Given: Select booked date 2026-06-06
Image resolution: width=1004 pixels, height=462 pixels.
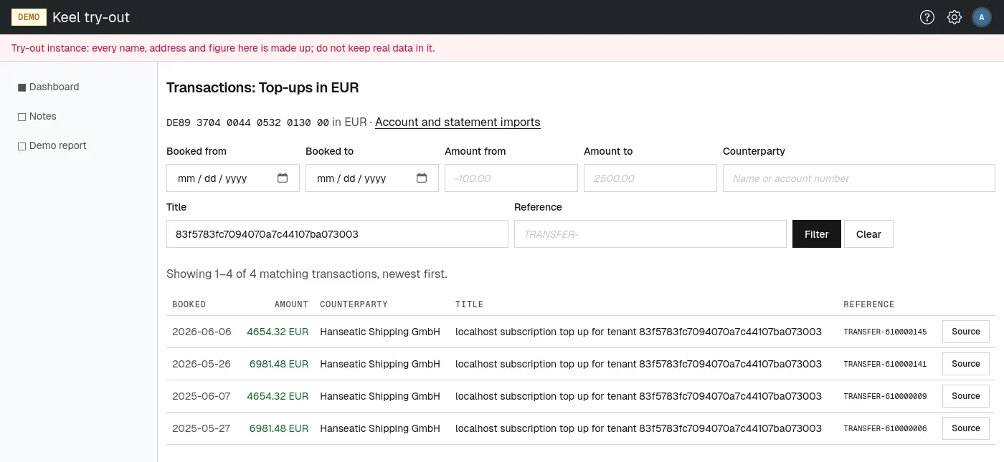Looking at the screenshot, I should click(x=202, y=332).
